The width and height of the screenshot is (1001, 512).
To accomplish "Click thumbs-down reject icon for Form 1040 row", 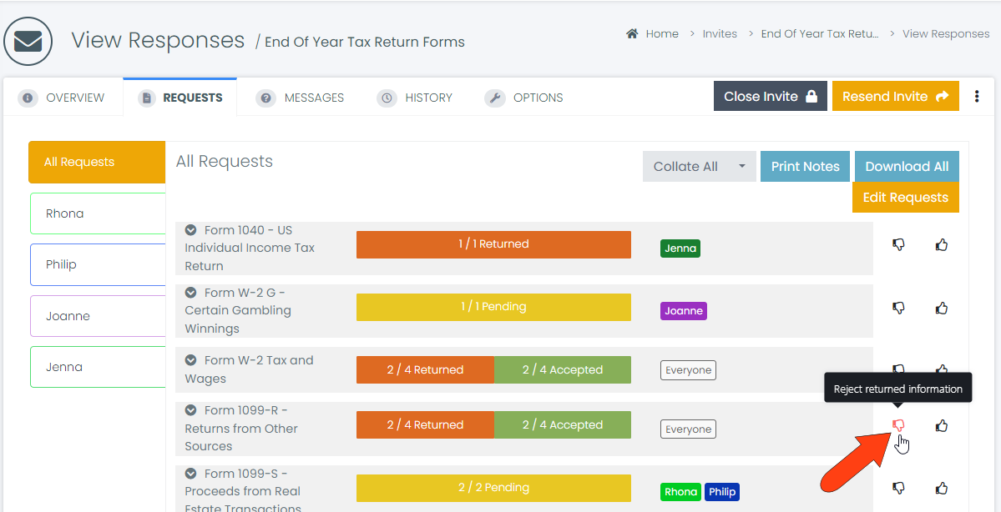I will coord(898,245).
